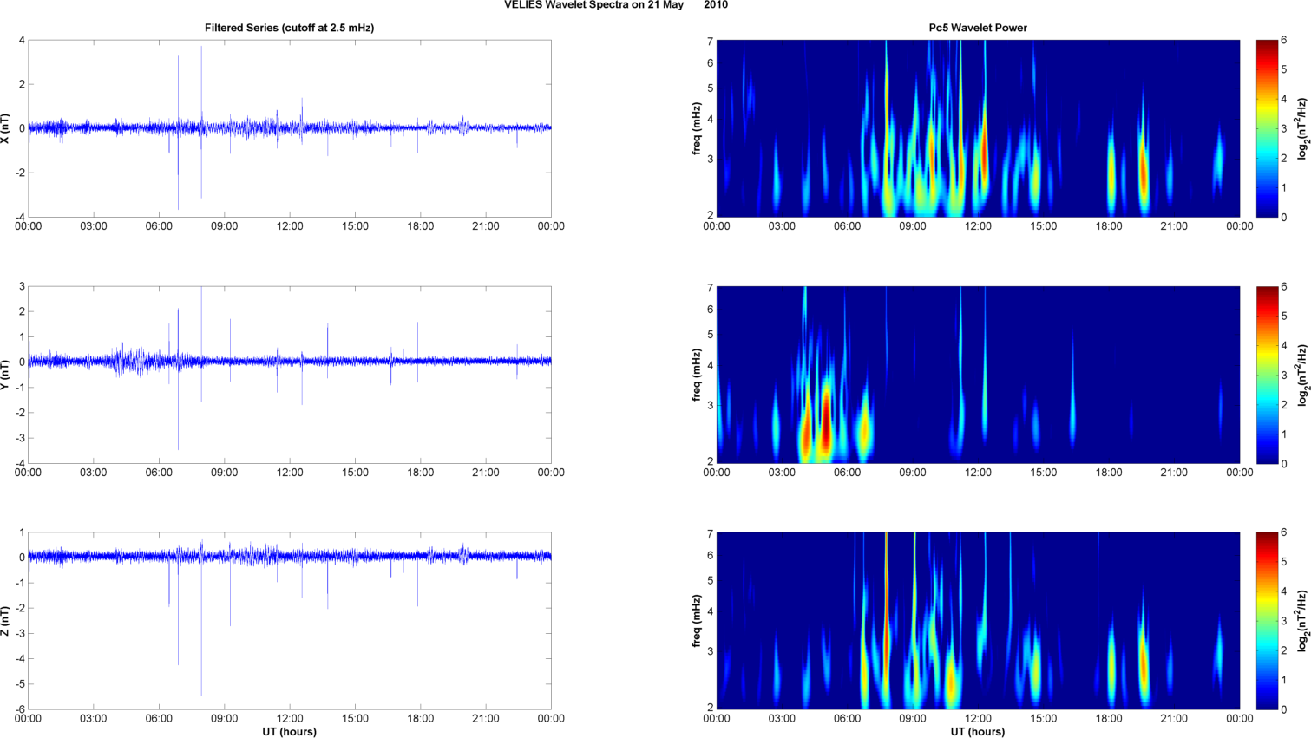Screen dimensions: 1311x738
Task: Click the red power peak near 05:00 in the middle wavelet plot
Action: [826, 421]
